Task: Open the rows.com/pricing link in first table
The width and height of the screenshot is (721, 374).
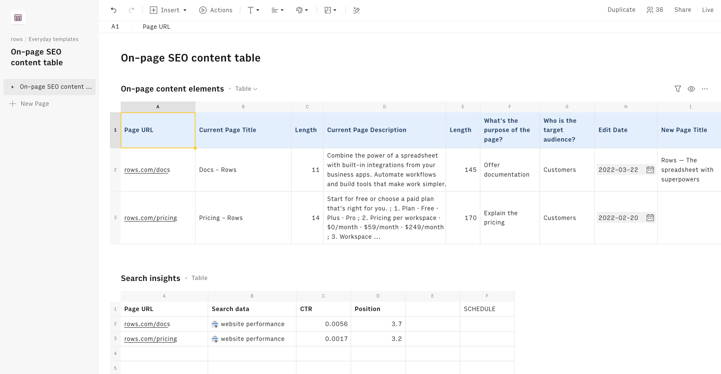Action: pyautogui.click(x=150, y=218)
